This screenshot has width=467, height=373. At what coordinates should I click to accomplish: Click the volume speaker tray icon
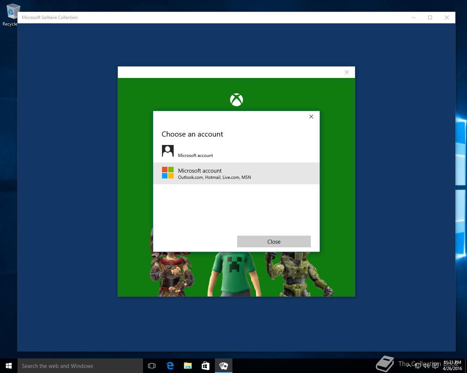(x=426, y=366)
